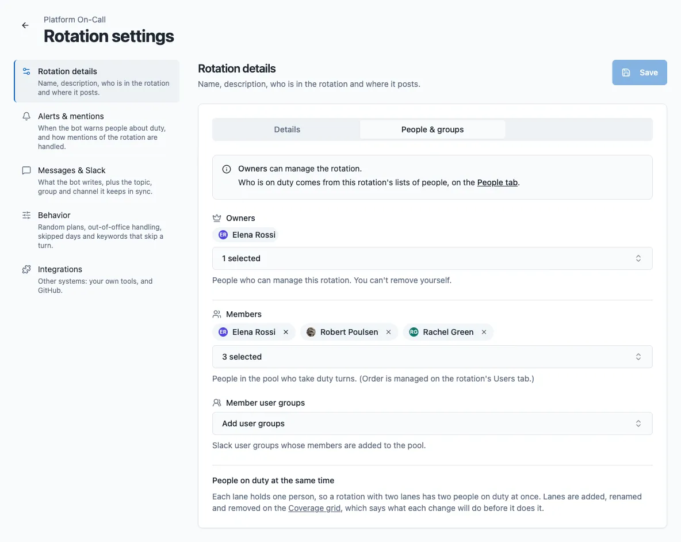This screenshot has width=681, height=542.
Task: Click 'Owners can manage the rotation.' text
Action: click(300, 169)
